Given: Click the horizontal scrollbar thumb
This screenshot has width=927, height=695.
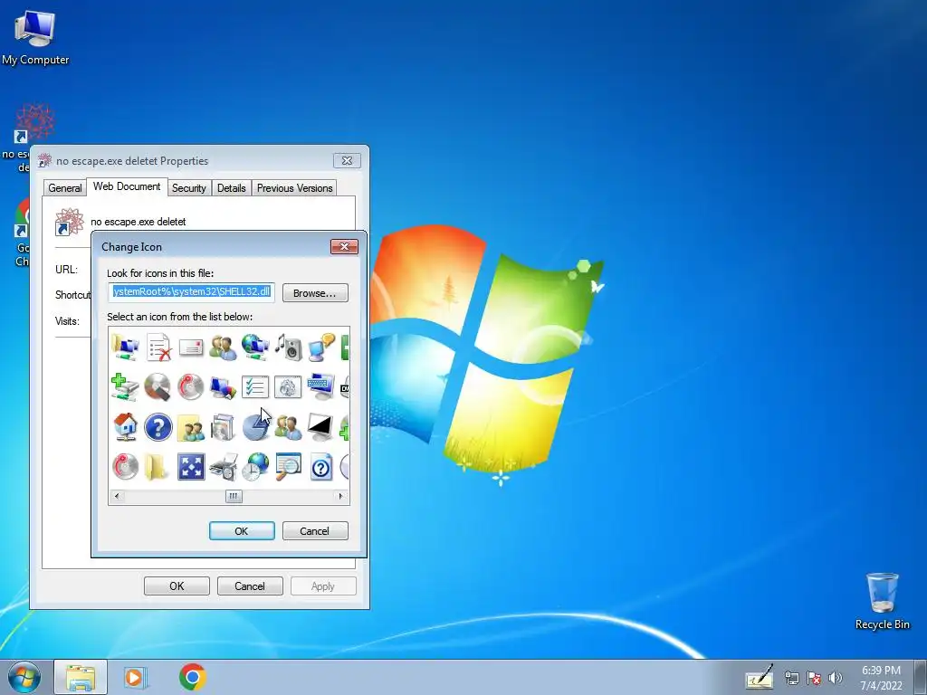Looking at the screenshot, I should point(234,497).
